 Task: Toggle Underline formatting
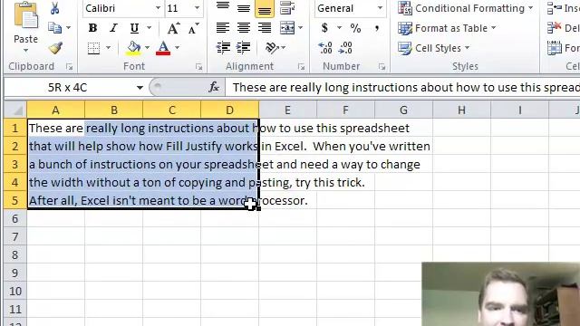pos(134,28)
